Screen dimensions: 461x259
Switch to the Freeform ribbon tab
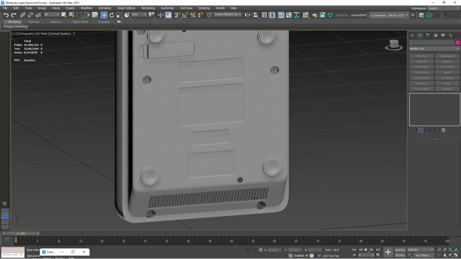[x=34, y=22]
